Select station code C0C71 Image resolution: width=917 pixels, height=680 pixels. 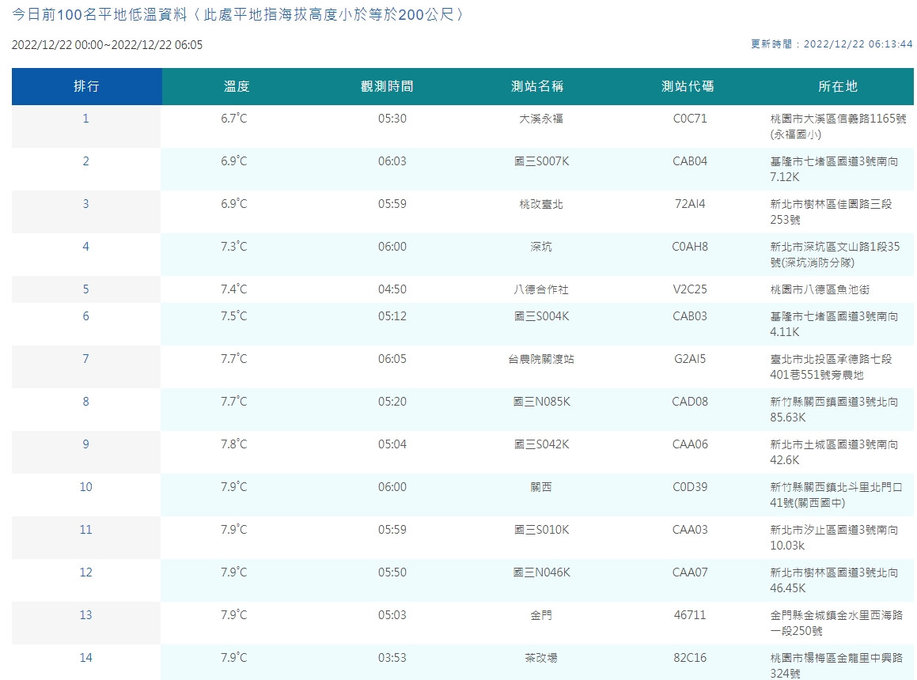[x=690, y=119]
